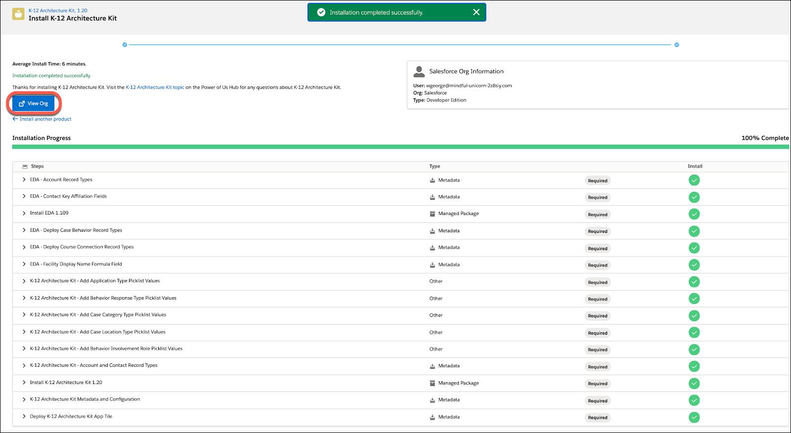This screenshot has height=433, width=791.
Task: Expand Add Case Location Type Picklist Values step
Action: point(24,332)
